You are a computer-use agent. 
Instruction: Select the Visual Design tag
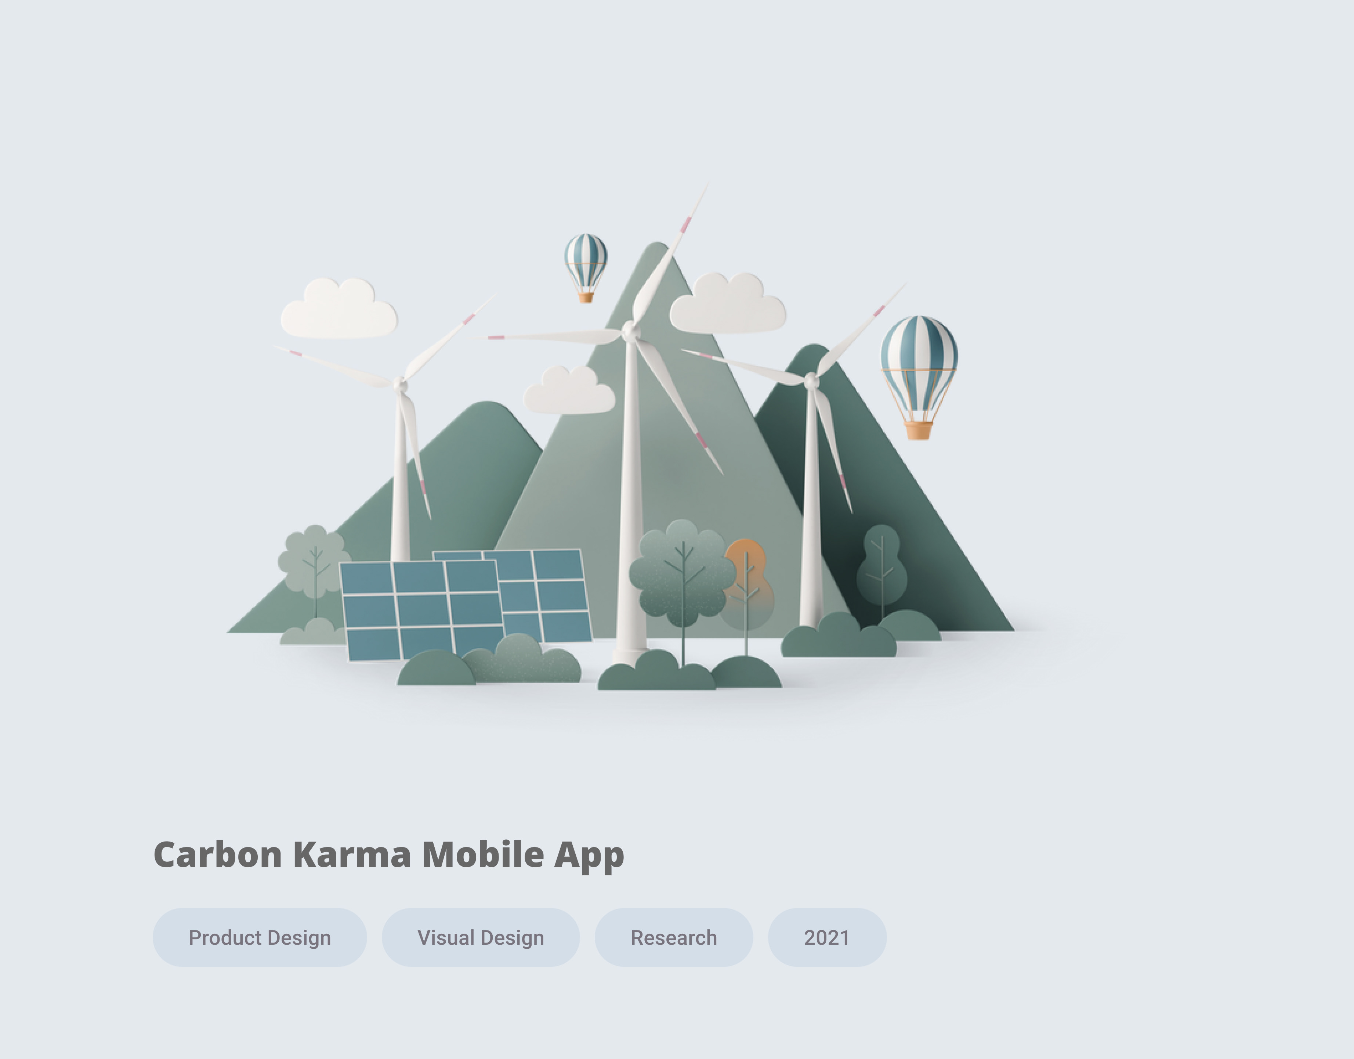(481, 937)
